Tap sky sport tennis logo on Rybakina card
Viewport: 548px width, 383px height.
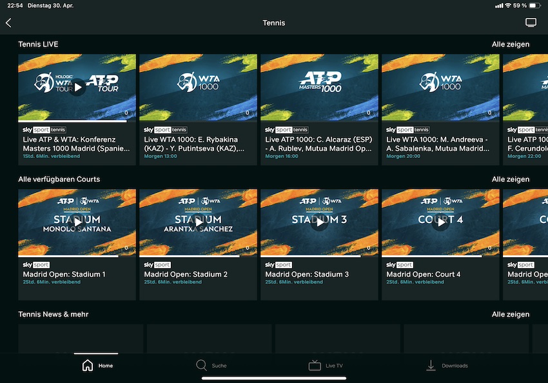(x=166, y=130)
